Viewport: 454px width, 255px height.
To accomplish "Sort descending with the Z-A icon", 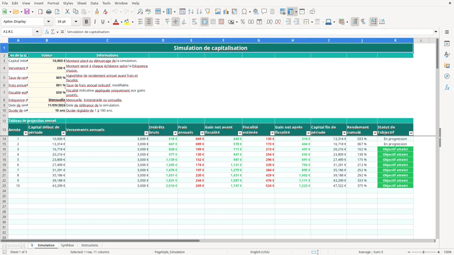I will point(199,12).
